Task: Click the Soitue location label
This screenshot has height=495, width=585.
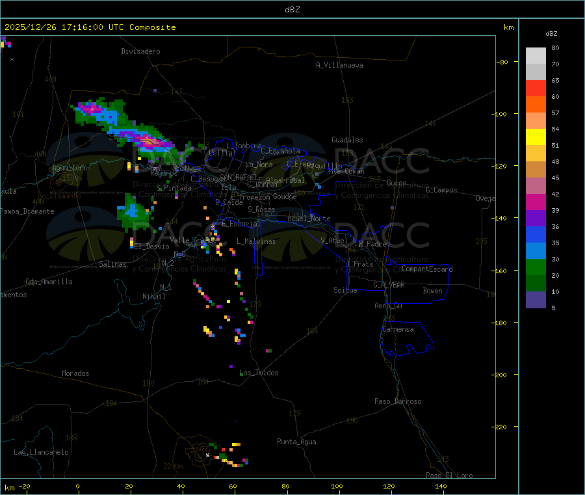Action: [345, 290]
